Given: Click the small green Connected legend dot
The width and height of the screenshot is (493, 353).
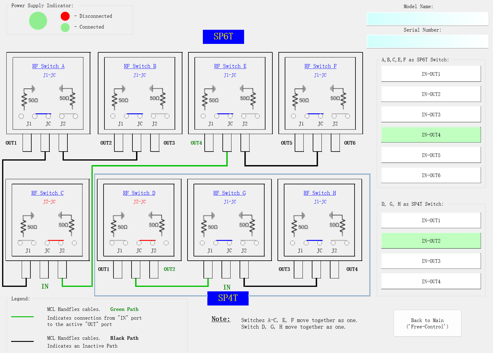Looking at the screenshot, I should pos(65,27).
